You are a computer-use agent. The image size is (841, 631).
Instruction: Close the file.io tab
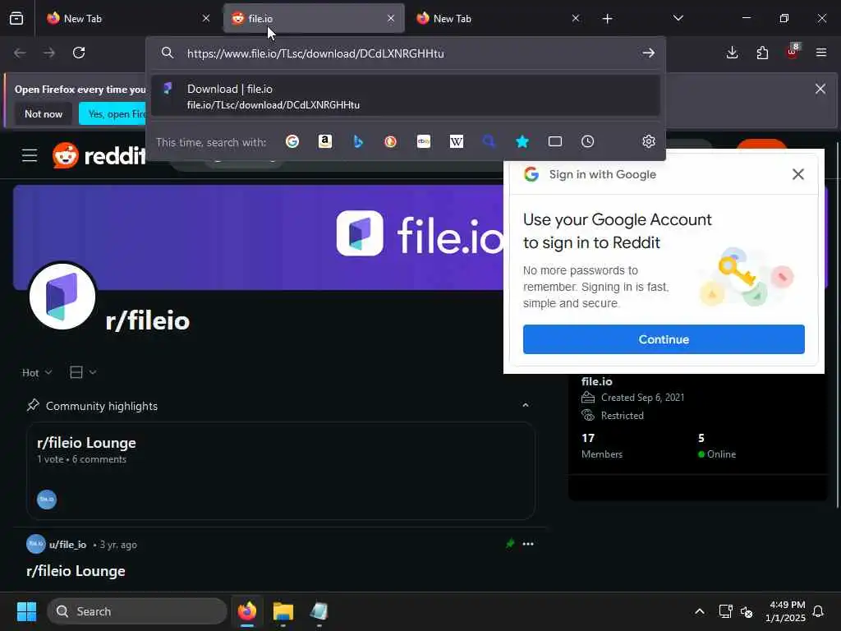click(391, 18)
